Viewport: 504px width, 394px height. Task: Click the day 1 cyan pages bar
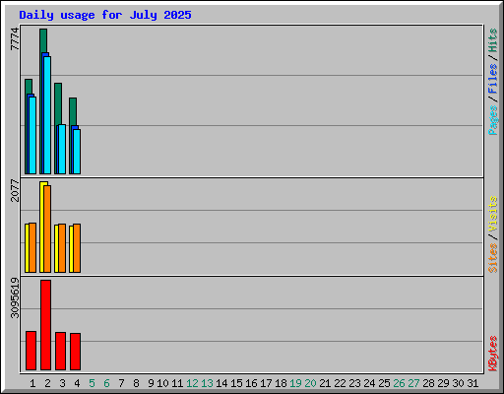32,135
